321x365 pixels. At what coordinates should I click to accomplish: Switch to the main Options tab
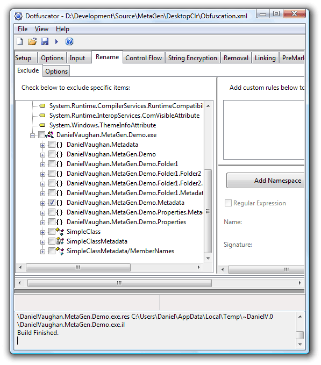point(52,58)
